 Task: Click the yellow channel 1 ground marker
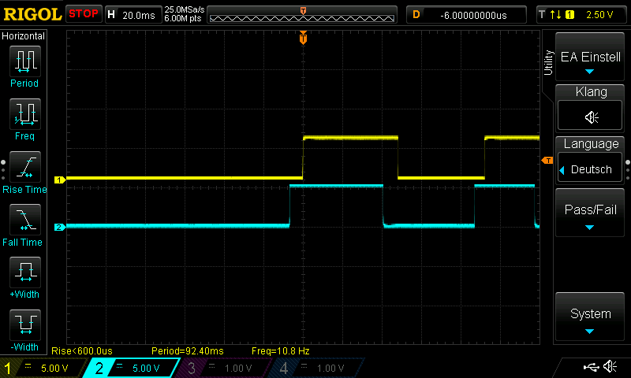pos(60,180)
